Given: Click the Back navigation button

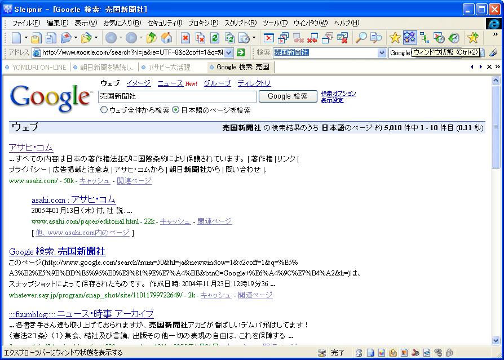Looking at the screenshot, I should tap(111, 38).
